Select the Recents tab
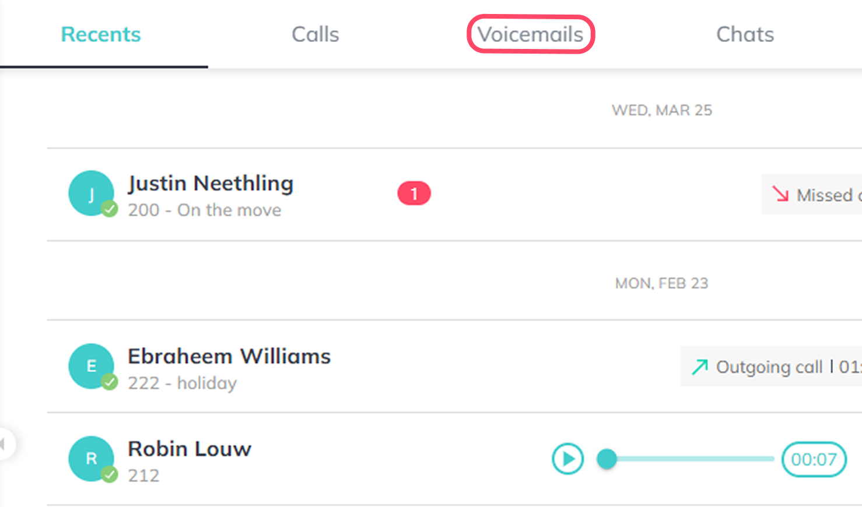Screen dimensions: 862x507 click(x=101, y=34)
